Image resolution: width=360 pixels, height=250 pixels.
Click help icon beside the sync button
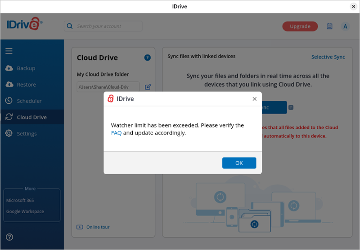pyautogui.click(x=291, y=108)
